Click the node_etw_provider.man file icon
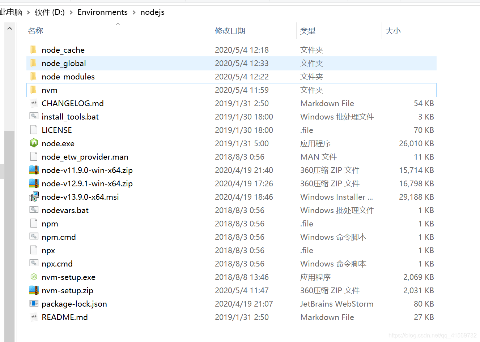This screenshot has height=342, width=480. [34, 156]
